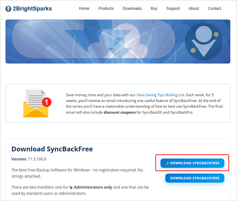Click the round SyncBack logo in banner
The image size is (237, 201).
point(204,41)
